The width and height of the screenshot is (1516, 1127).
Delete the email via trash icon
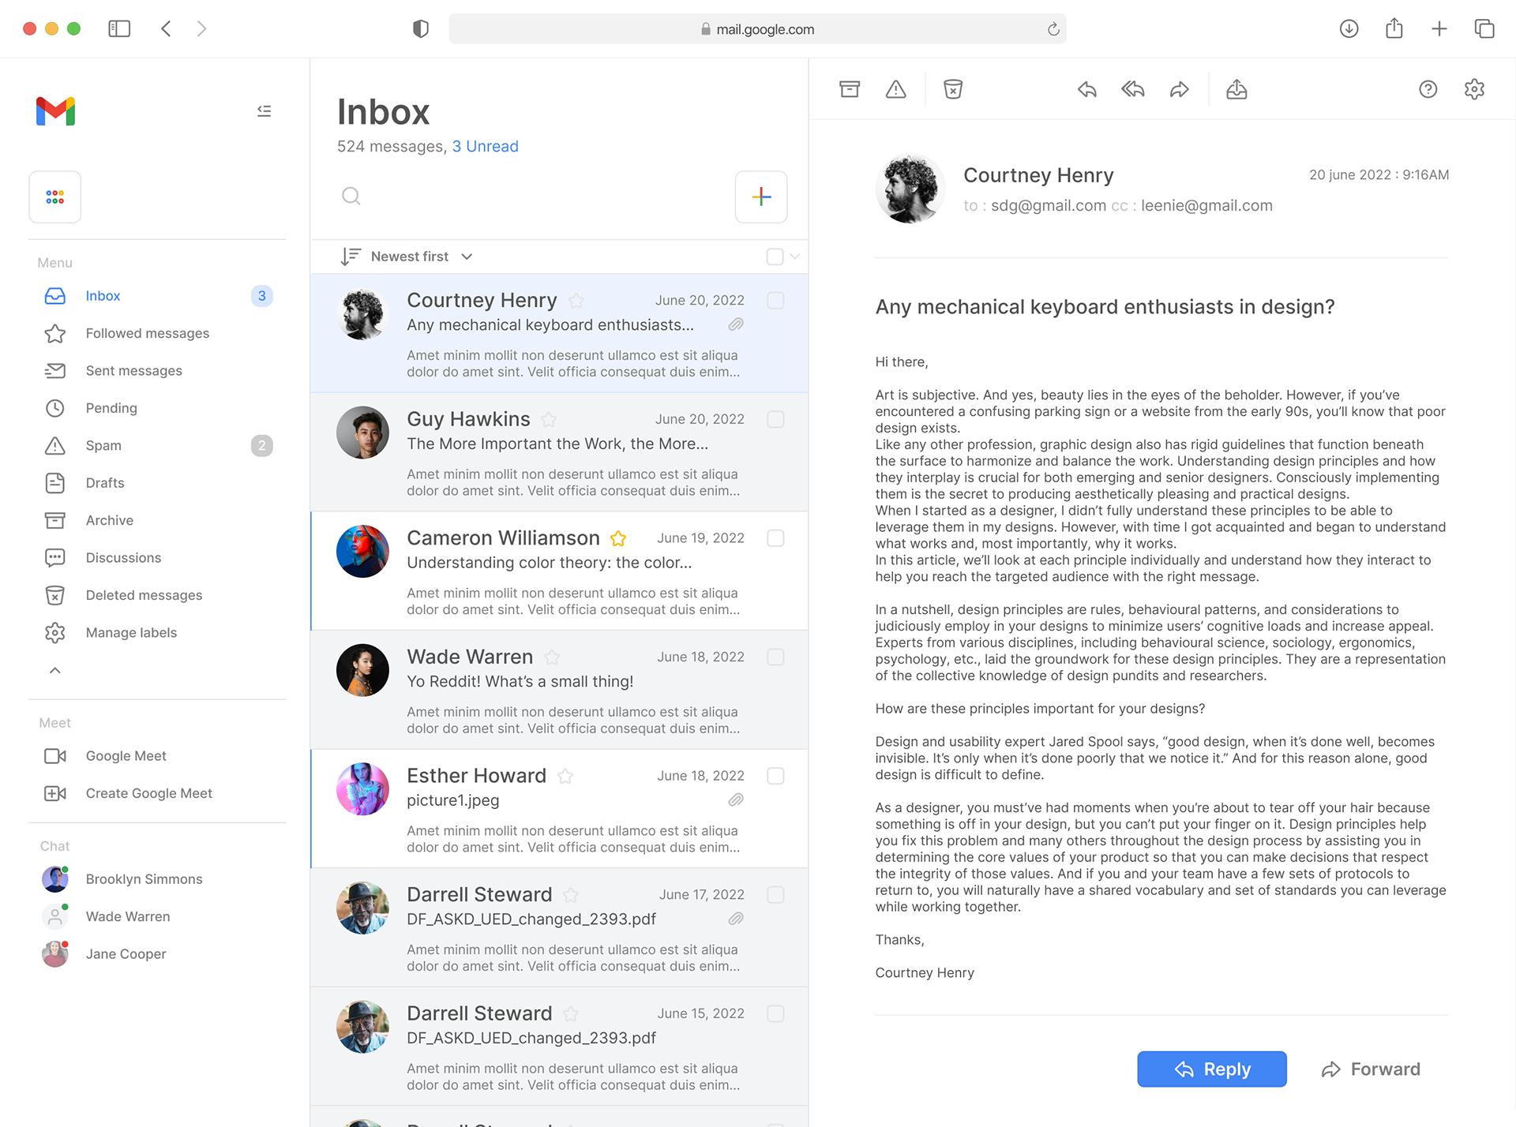tap(953, 89)
